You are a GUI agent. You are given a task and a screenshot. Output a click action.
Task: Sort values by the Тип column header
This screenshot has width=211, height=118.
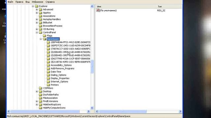[168, 7]
